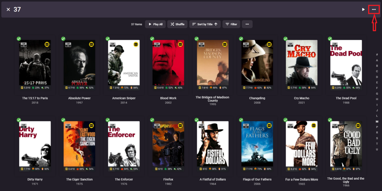The image size is (382, 191).
Task: Click For a Few Dollars More title
Action: [301, 180]
